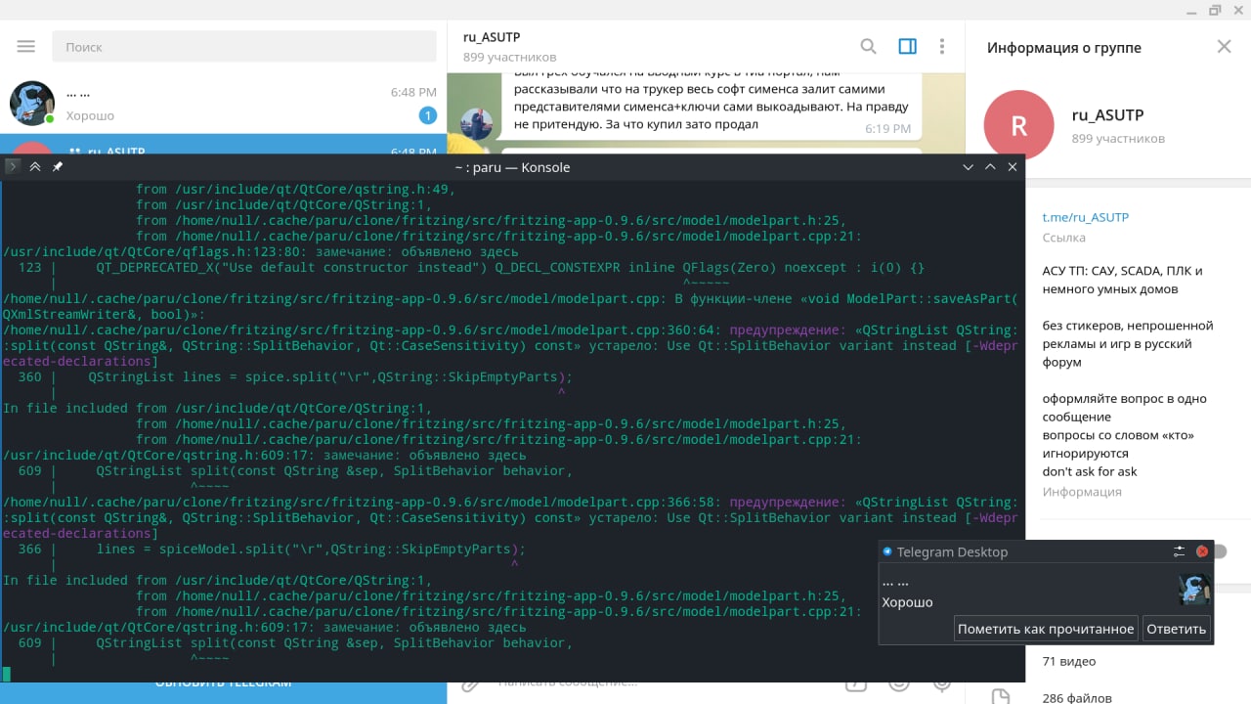Screen dimensions: 1251x704
Task: Click the Поиск search field
Action: [244, 47]
